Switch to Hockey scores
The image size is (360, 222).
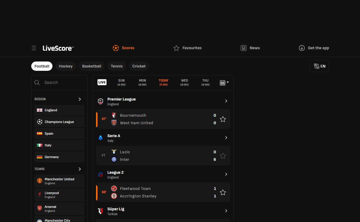66,66
